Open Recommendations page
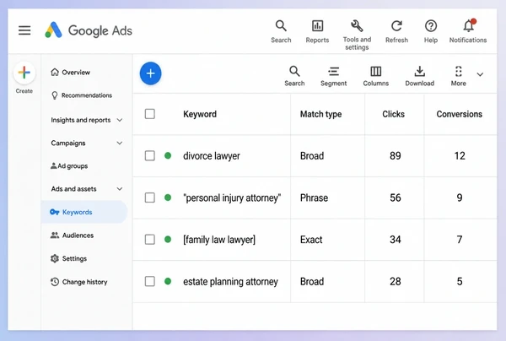The height and width of the screenshot is (341, 506). (x=82, y=95)
